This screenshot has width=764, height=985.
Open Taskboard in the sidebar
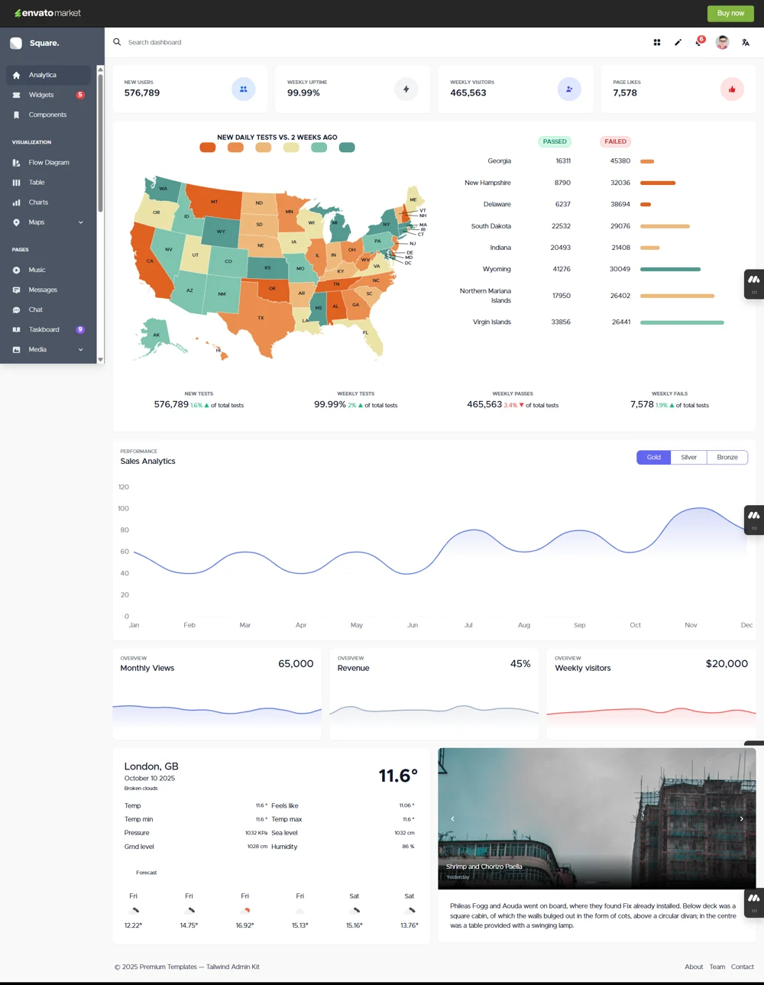(48, 329)
